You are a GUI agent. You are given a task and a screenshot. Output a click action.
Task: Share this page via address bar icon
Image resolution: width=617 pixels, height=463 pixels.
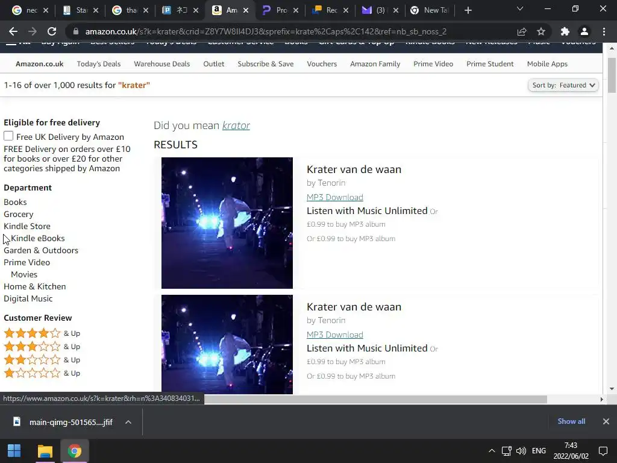coord(522,31)
